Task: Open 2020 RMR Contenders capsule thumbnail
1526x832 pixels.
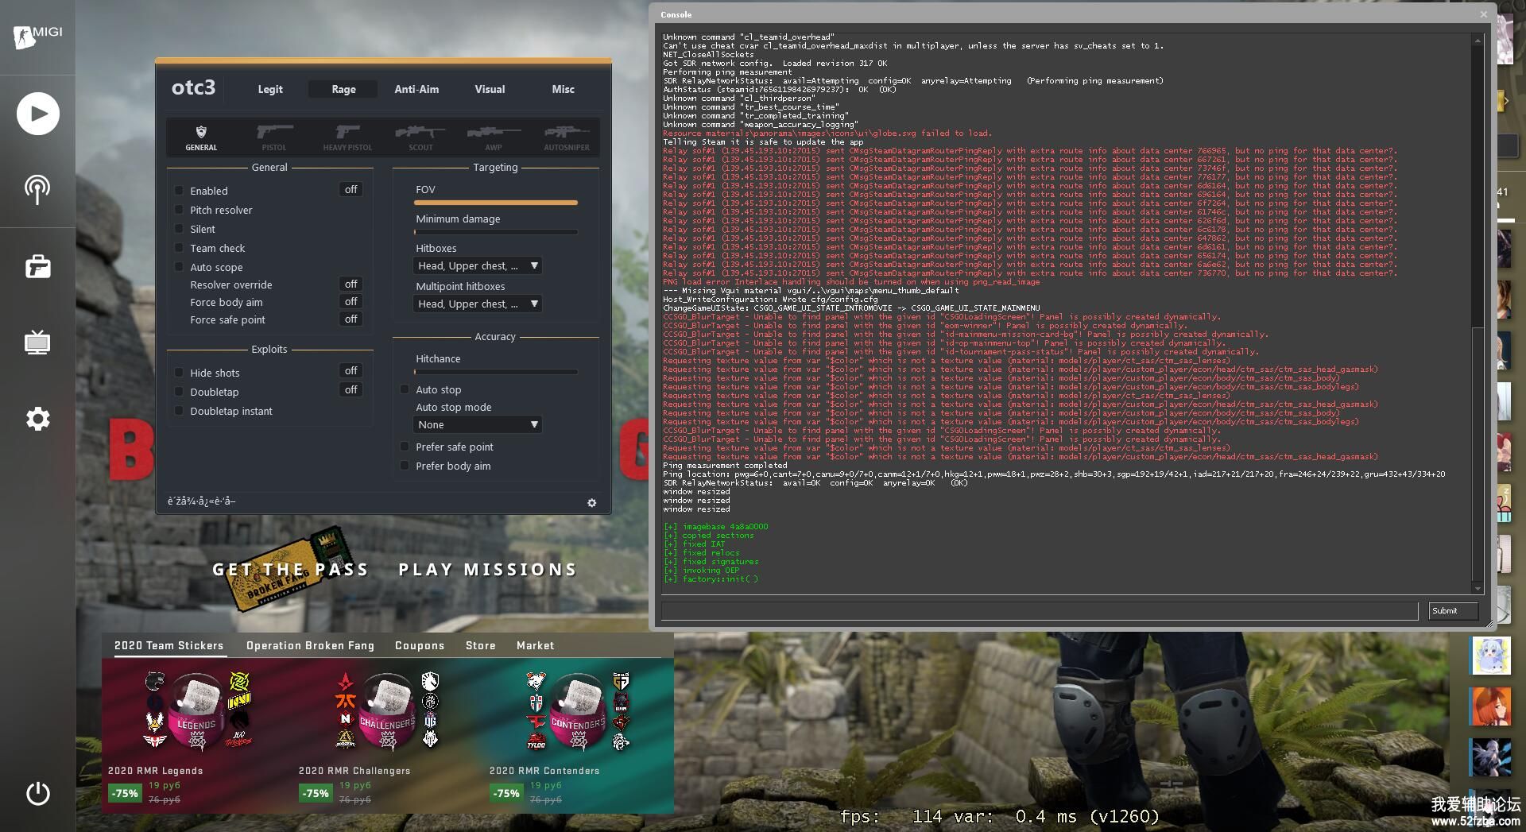Action: point(579,711)
